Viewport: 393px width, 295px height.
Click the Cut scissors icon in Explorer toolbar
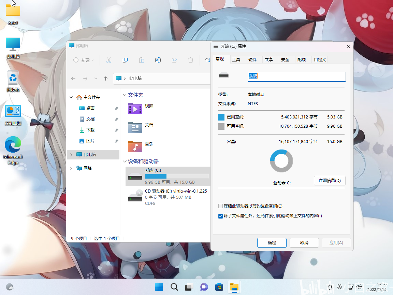108,60
